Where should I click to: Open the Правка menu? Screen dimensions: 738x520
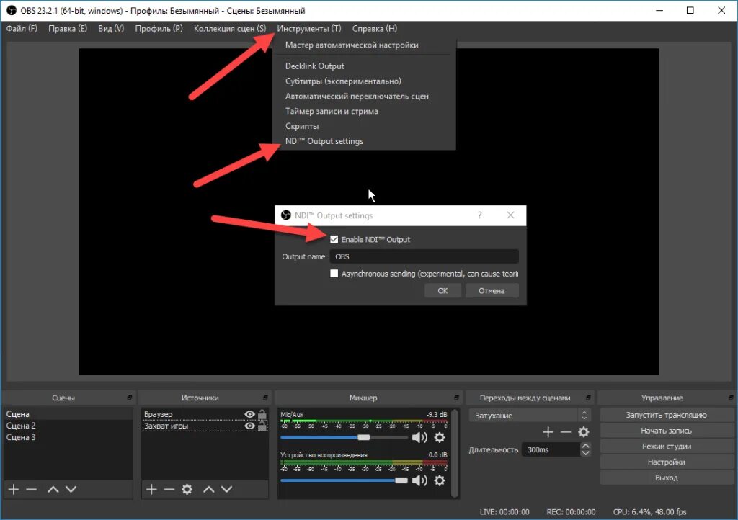(x=68, y=29)
